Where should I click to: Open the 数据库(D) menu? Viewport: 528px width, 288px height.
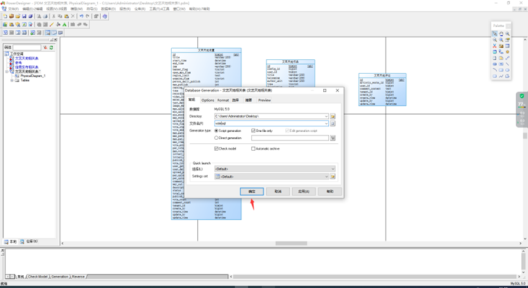pos(108,9)
